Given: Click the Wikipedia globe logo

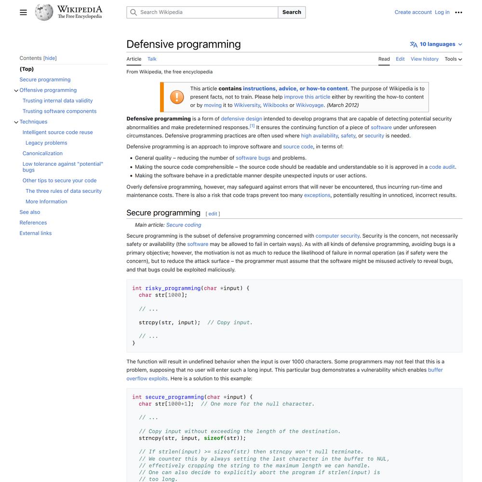Looking at the screenshot, I should (44, 13).
